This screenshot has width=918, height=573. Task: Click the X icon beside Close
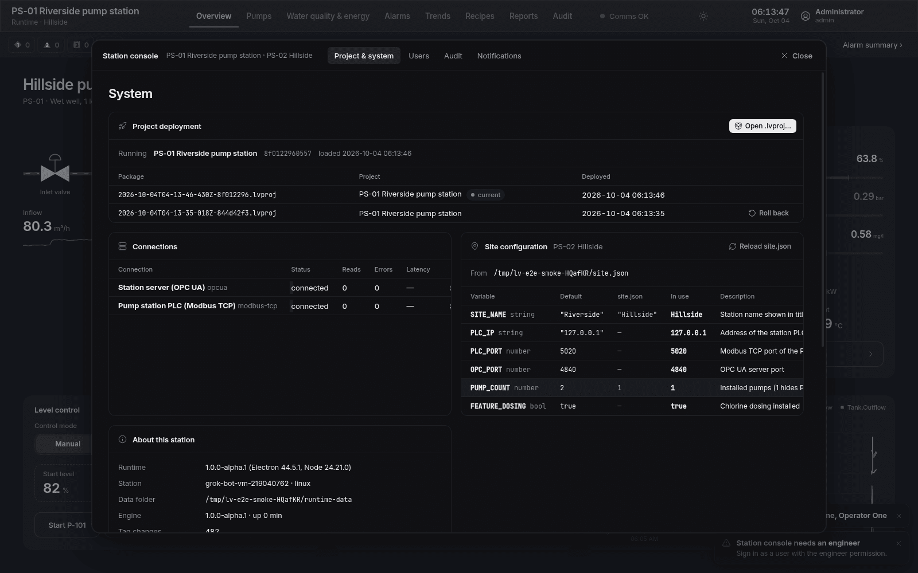click(x=784, y=56)
